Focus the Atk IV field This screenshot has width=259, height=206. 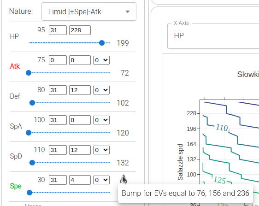(x=58, y=60)
